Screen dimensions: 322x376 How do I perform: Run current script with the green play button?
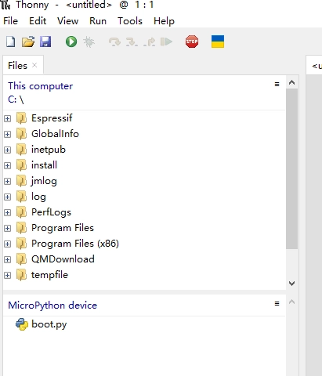pos(71,42)
